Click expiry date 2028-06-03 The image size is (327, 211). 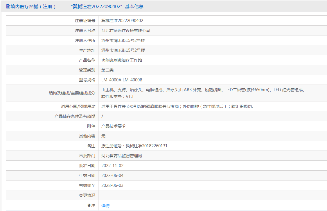[112, 185]
